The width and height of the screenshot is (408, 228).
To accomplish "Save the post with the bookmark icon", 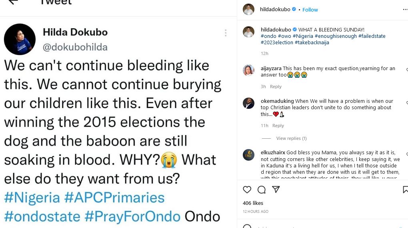I will click(405, 190).
